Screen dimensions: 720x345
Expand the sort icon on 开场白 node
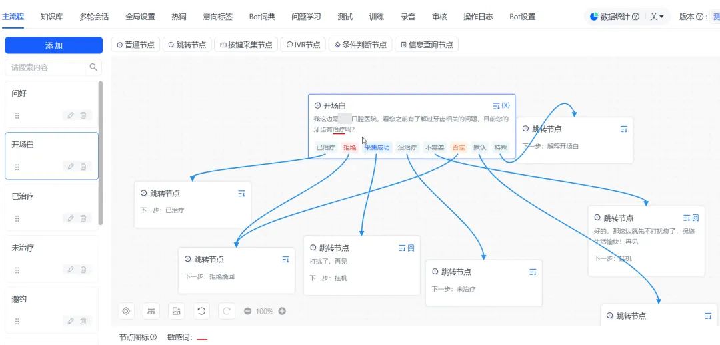tap(497, 105)
